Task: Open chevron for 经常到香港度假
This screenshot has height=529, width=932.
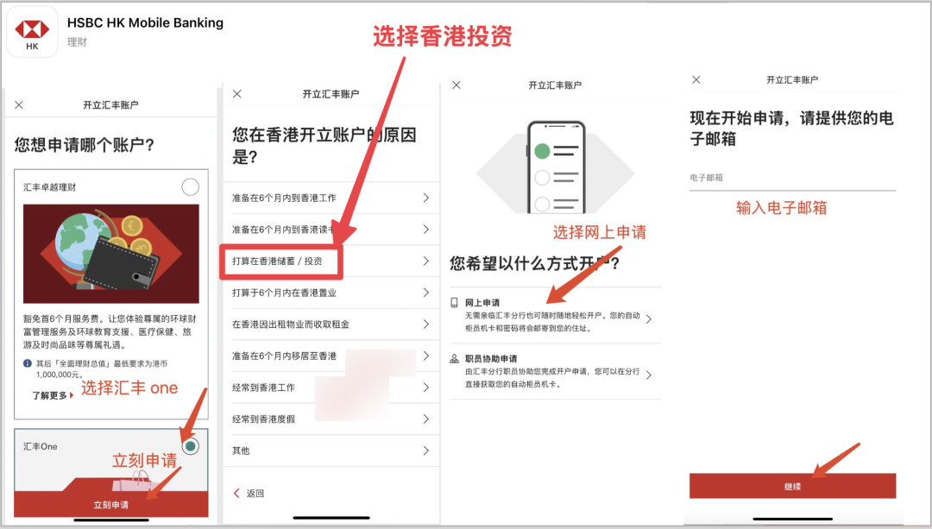Action: [x=426, y=419]
